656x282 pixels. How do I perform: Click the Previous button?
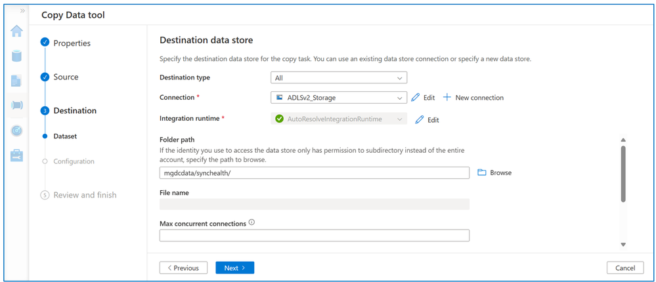pos(183,268)
